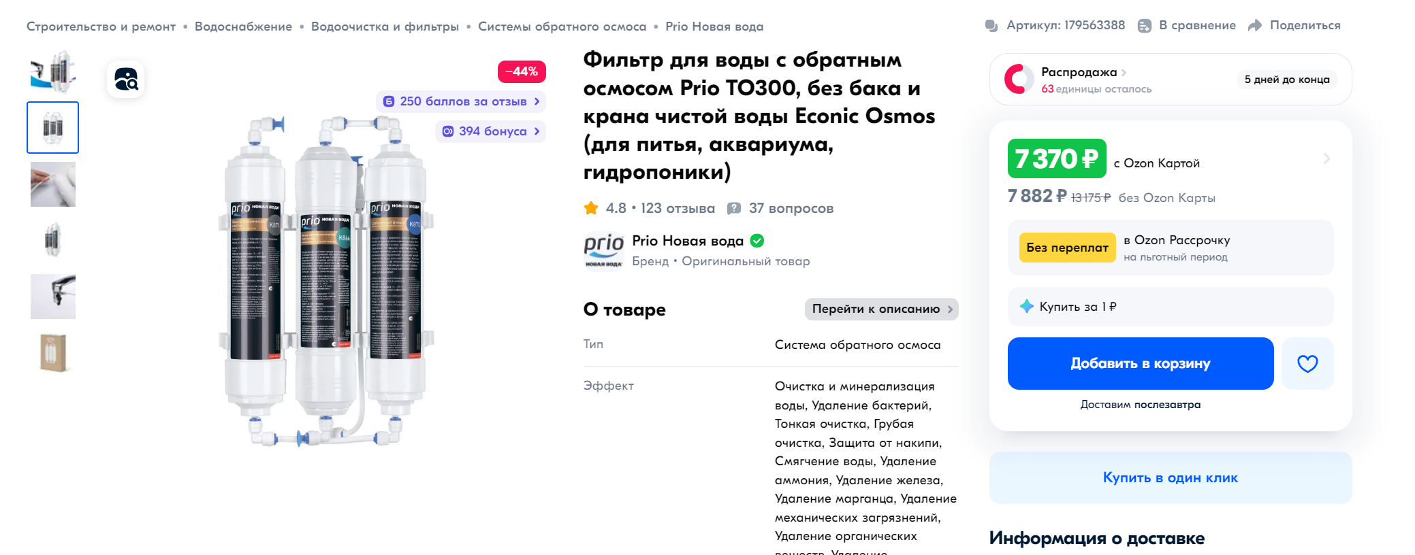Expand '250 баллов за отзыв' chevron
Image resolution: width=1415 pixels, height=555 pixels.
tap(537, 101)
